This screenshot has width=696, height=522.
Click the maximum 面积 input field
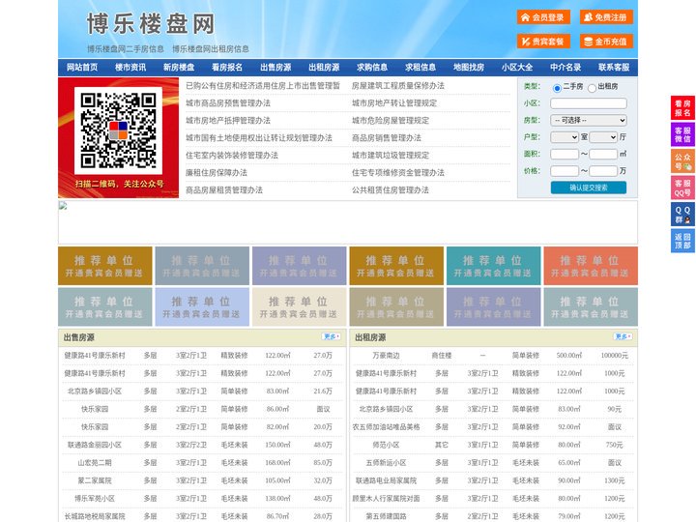pos(603,154)
